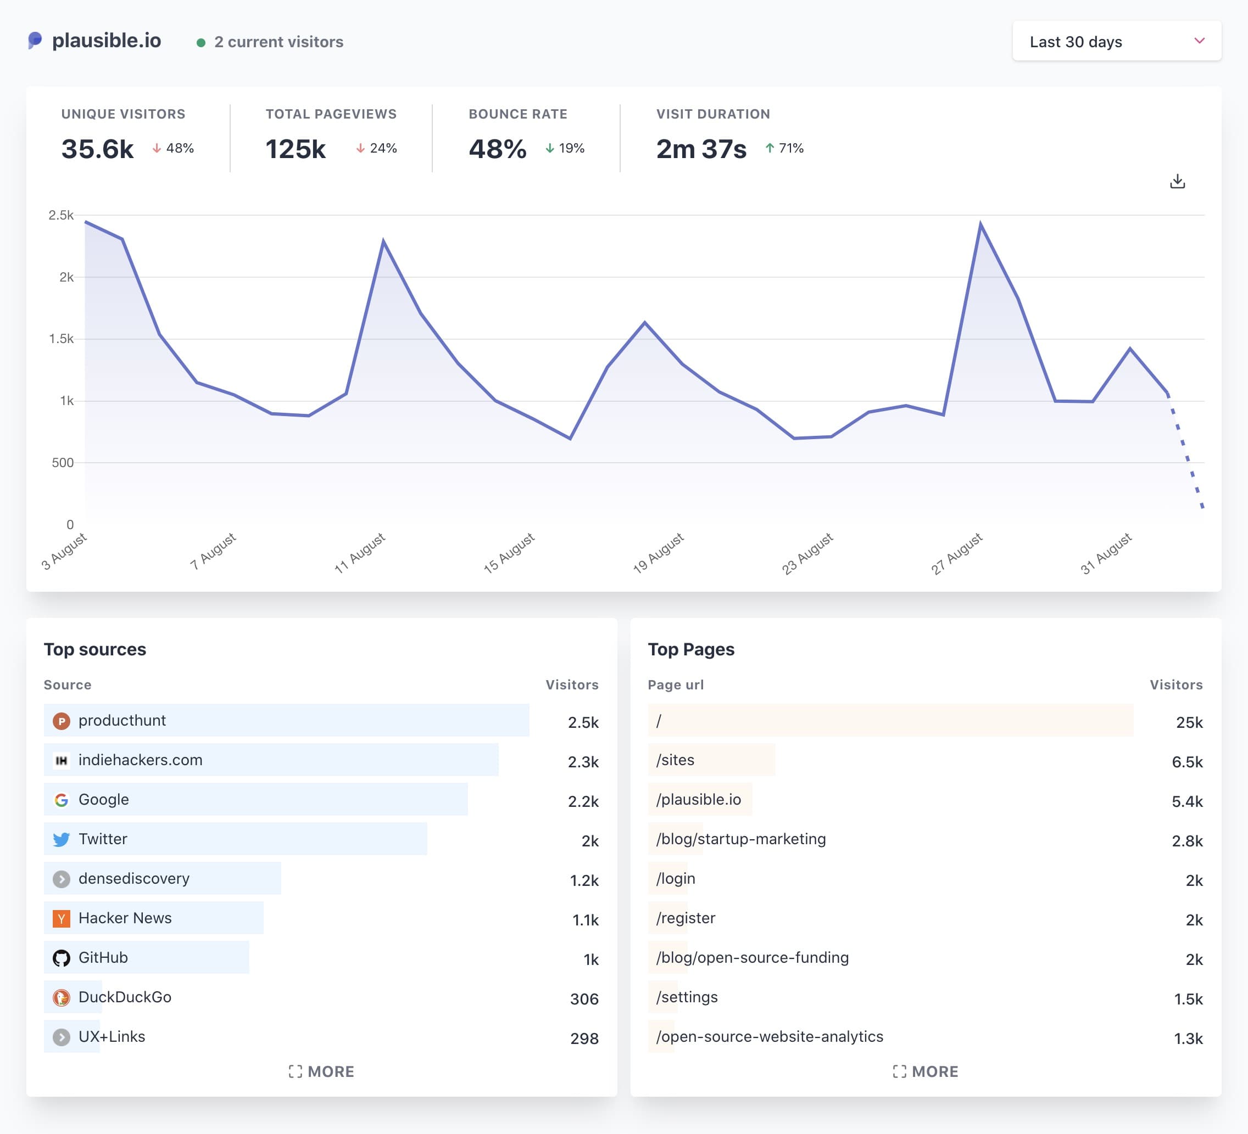This screenshot has width=1248, height=1134.
Task: Click the indiehackers.com IH icon
Action: tap(62, 760)
